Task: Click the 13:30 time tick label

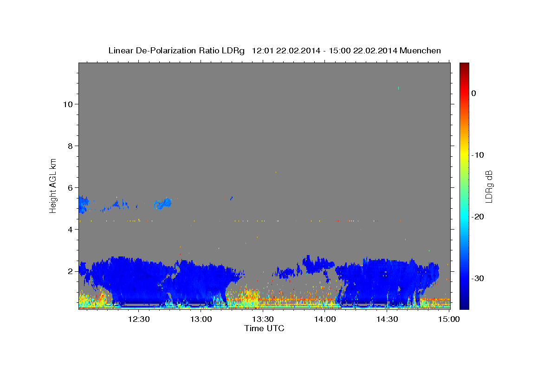Action: point(263,319)
